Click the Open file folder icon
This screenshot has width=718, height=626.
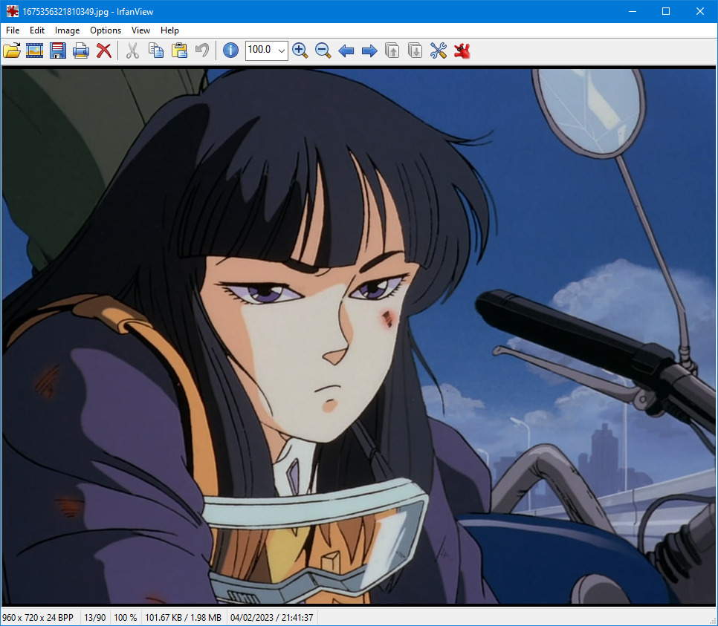[x=12, y=50]
